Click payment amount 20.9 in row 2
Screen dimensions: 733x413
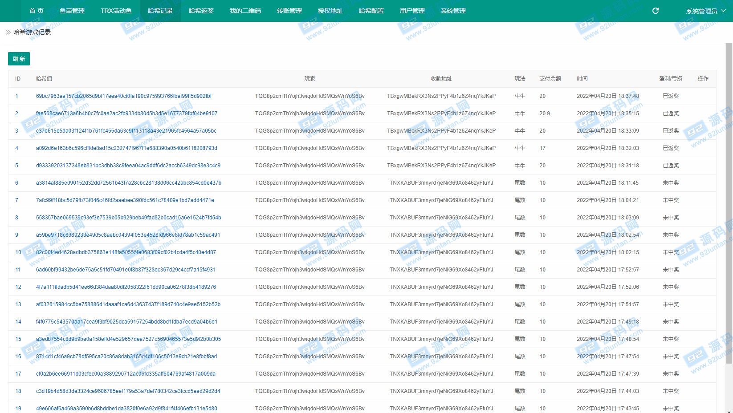(545, 113)
